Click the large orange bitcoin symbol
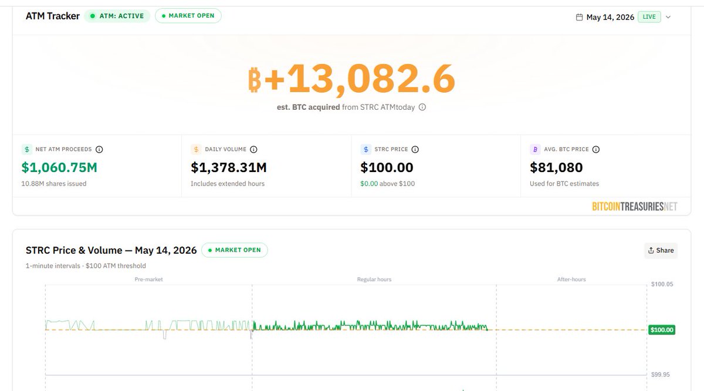 (x=254, y=79)
